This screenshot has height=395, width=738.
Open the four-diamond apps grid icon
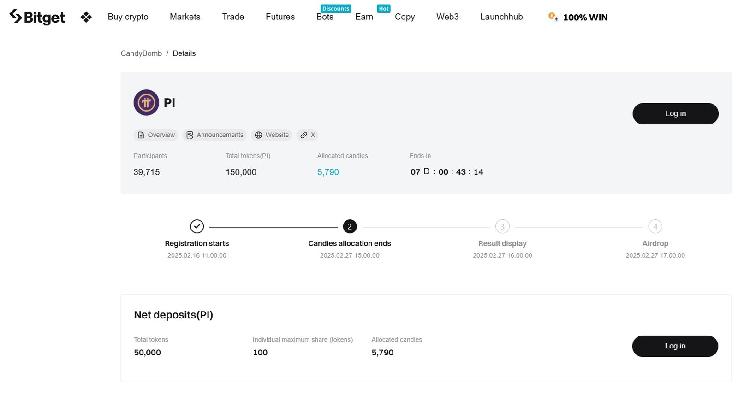(86, 18)
